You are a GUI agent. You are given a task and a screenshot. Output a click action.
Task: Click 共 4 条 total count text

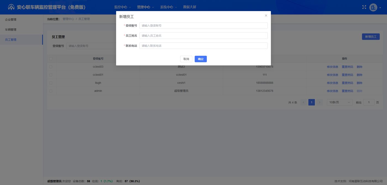click(293, 102)
